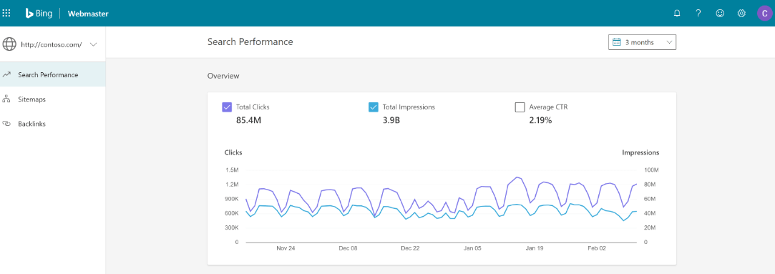This screenshot has width=775, height=274.
Task: Click the Impressions axis title
Action: pos(640,152)
